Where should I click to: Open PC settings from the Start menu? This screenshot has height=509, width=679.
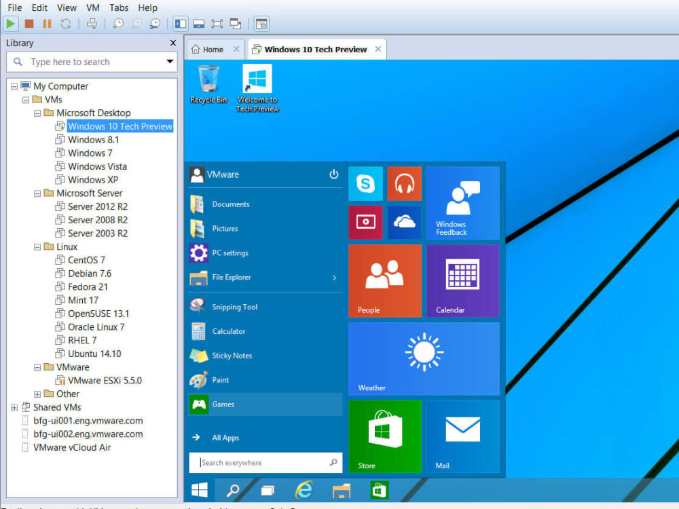(x=231, y=252)
